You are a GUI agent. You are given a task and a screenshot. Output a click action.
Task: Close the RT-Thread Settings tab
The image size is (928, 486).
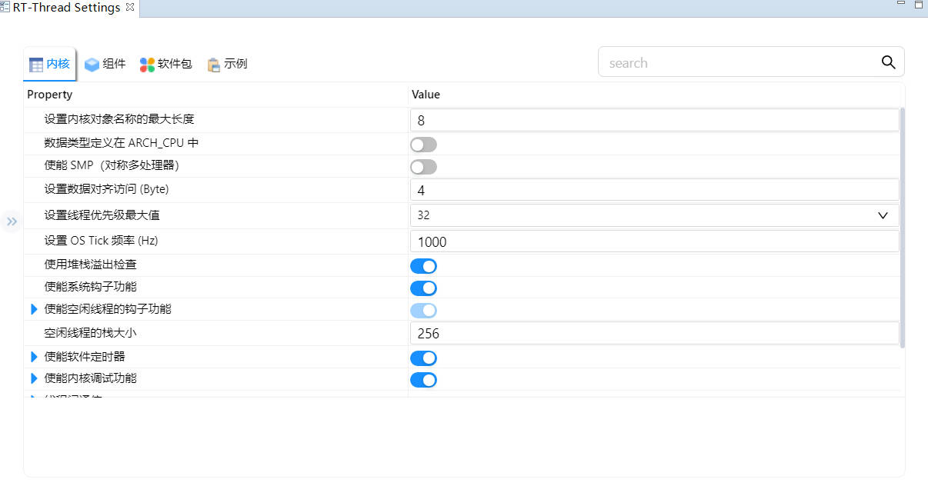pos(129,7)
